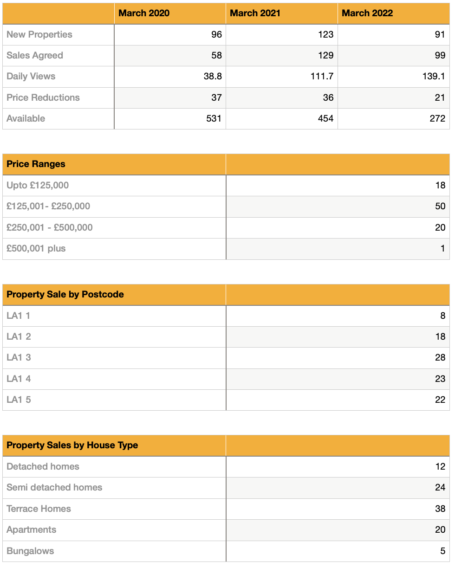
Task: Click the Price Reductions row label
Action: [x=43, y=97]
